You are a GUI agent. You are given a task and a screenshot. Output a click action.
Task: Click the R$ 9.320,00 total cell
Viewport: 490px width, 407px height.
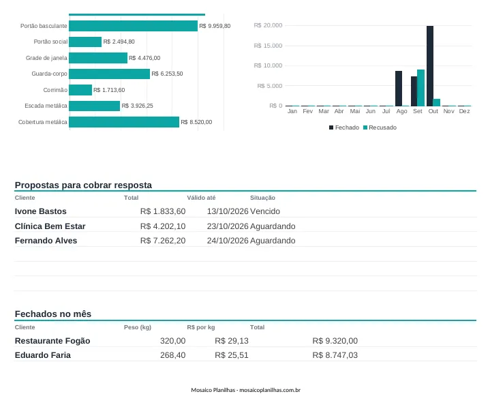coord(335,341)
